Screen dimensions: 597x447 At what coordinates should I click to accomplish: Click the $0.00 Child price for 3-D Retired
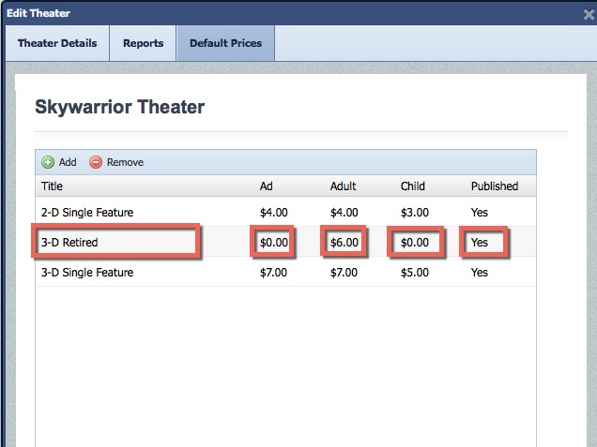415,243
